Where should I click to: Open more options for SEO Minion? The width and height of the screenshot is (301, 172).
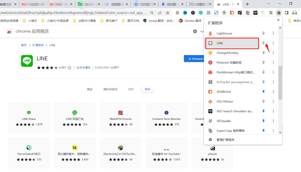pos(273,101)
